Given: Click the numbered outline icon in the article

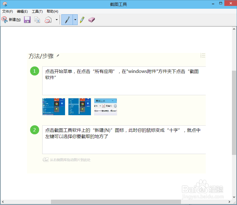Looking at the screenshot, I should click(x=202, y=55).
